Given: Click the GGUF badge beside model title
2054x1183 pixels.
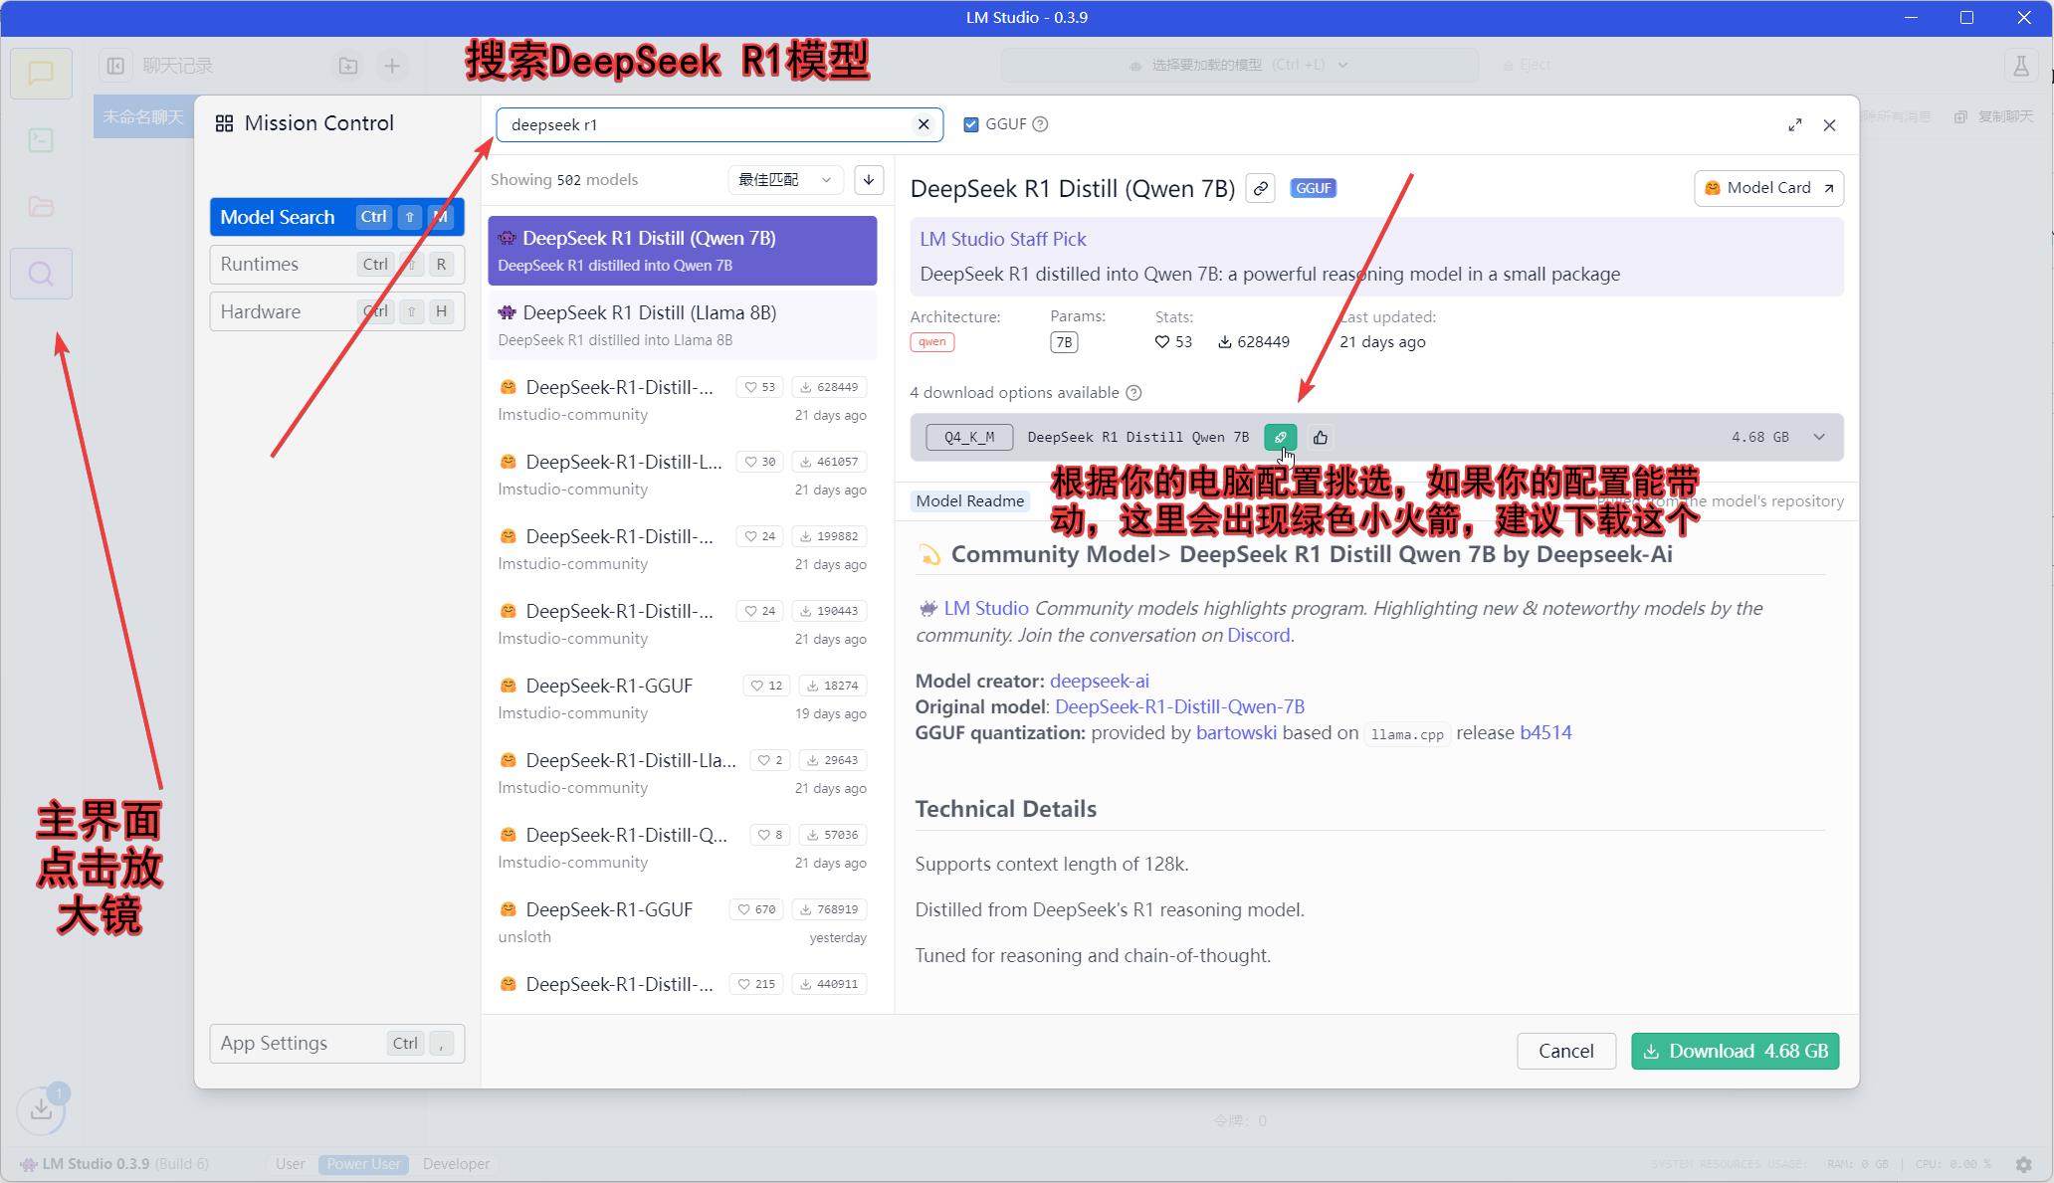Looking at the screenshot, I should coord(1313,188).
